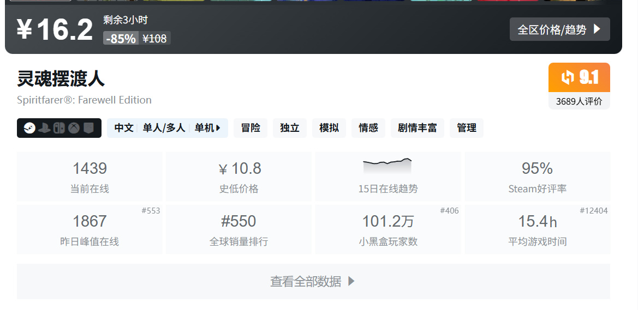Open the 3689人评价 reviews count
The image size is (638, 310).
tap(579, 101)
